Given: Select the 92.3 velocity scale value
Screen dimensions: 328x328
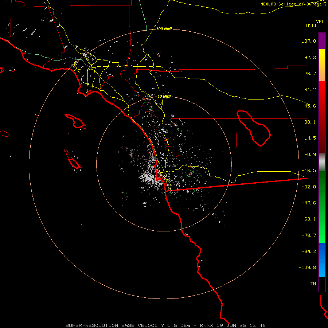Looking at the screenshot, I should pyautogui.click(x=310, y=57).
